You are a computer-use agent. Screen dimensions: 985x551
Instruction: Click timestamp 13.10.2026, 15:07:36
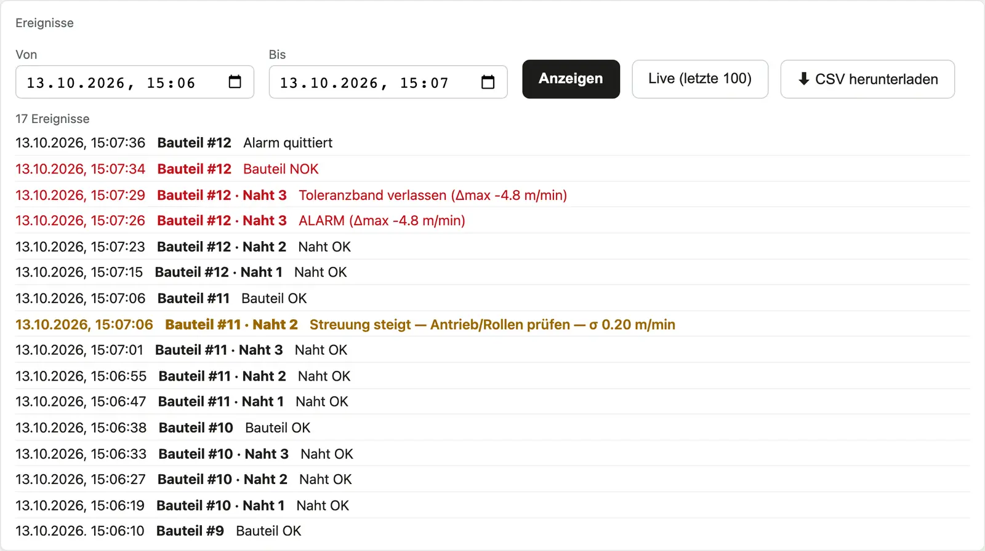coord(80,143)
